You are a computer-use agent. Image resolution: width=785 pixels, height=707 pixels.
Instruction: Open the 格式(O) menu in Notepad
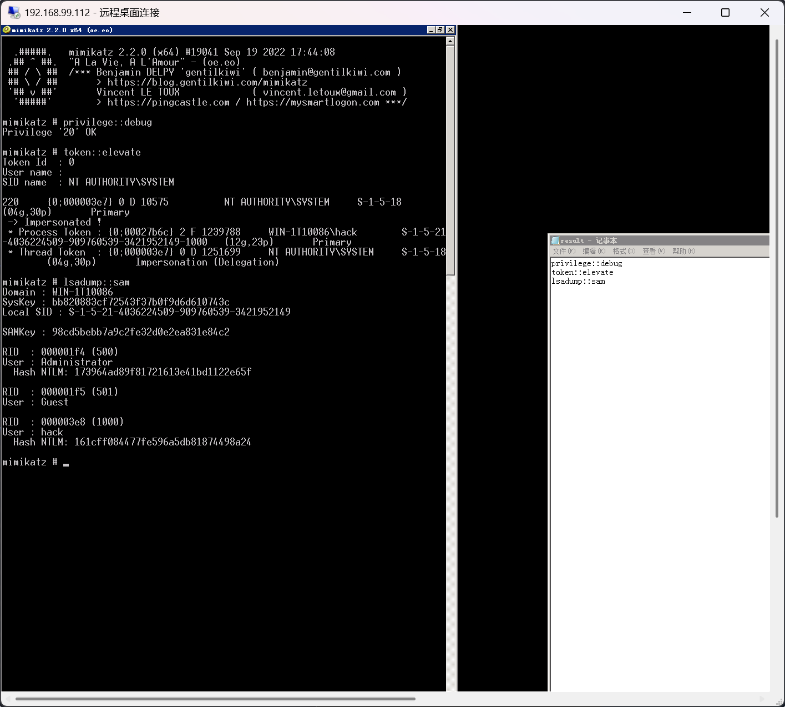624,251
